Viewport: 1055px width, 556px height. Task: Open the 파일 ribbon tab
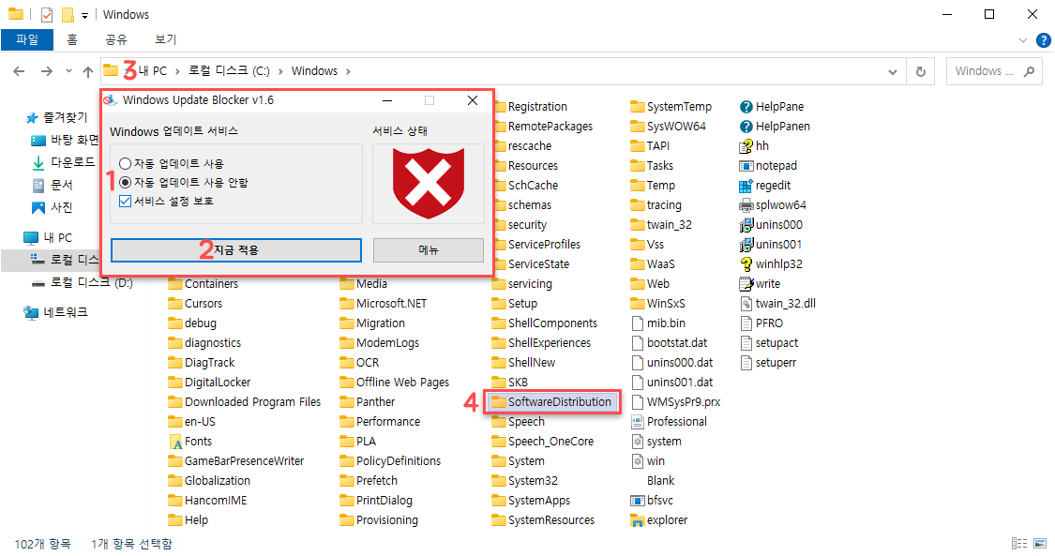click(27, 39)
